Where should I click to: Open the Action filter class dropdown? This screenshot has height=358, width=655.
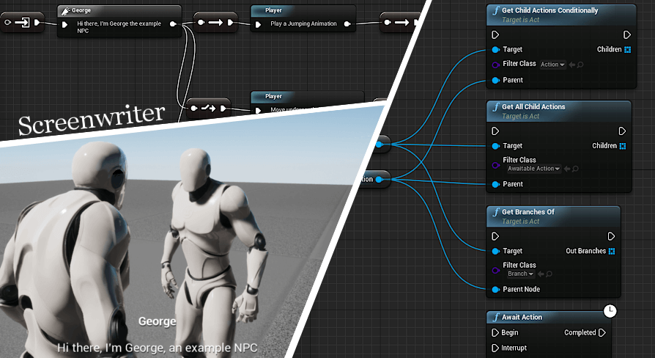[552, 65]
